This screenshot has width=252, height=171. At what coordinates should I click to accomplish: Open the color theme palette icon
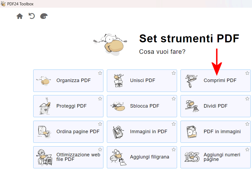(x=44, y=16)
